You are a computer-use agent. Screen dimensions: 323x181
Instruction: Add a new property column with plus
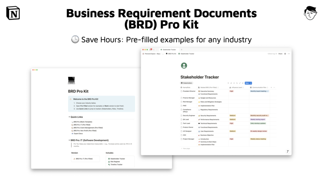click(x=271, y=87)
